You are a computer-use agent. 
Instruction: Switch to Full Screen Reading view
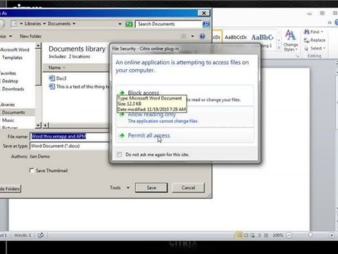[246, 235]
